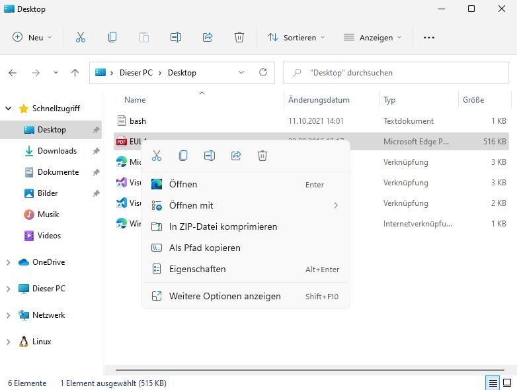Click the 516 KB size cell
Viewport: 517px width, 390px height.
(495, 142)
